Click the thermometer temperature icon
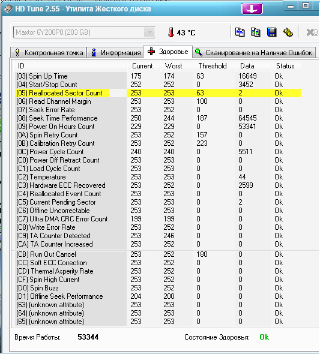 [171, 32]
